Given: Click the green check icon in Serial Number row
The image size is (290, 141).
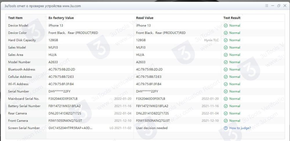Looking at the screenshot, I should pyautogui.click(x=226, y=91).
